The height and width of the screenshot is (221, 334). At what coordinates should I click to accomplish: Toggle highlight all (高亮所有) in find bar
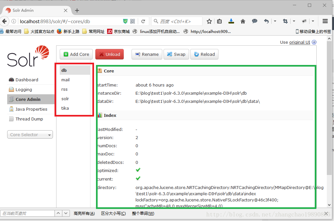click(84, 213)
